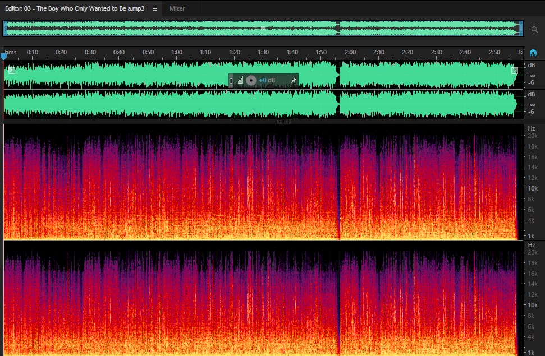This screenshot has width=545, height=356.
Task: Click the 1k label on the upper spectrogram scale
Action: (531, 236)
